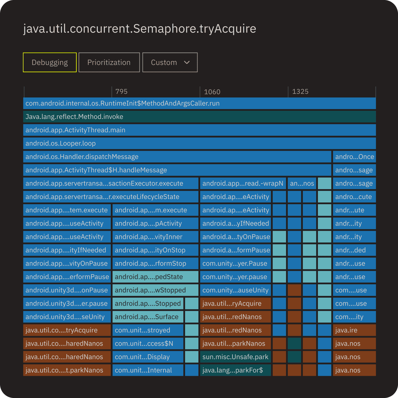Click the chevron arrow in Custom button
The width and height of the screenshot is (398, 398).
(x=187, y=62)
